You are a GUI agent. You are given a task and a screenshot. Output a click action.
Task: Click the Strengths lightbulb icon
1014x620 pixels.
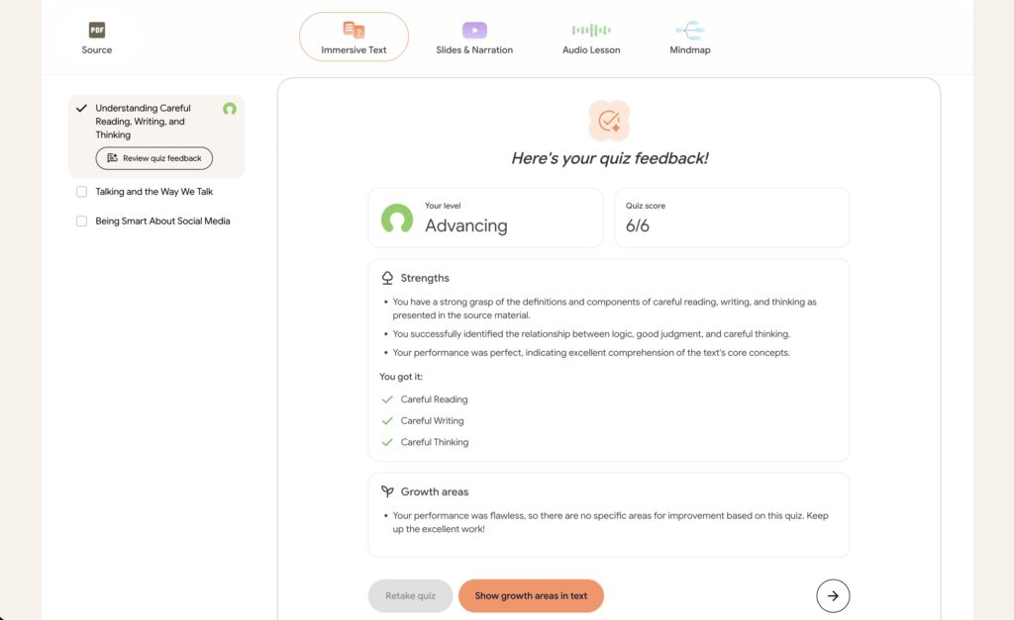tap(387, 279)
